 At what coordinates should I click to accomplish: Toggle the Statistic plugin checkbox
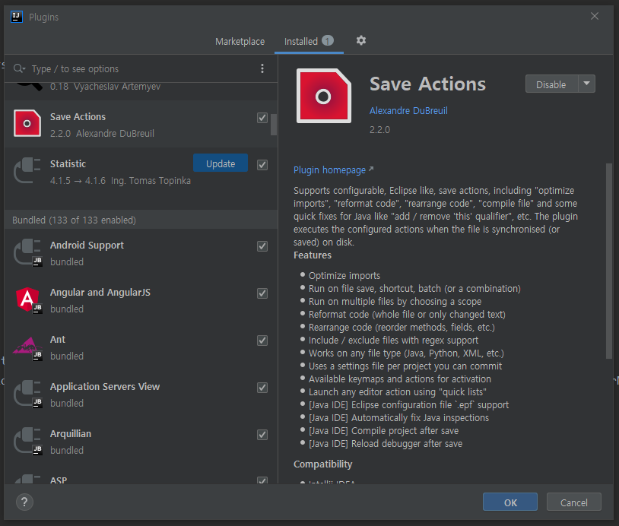262,164
